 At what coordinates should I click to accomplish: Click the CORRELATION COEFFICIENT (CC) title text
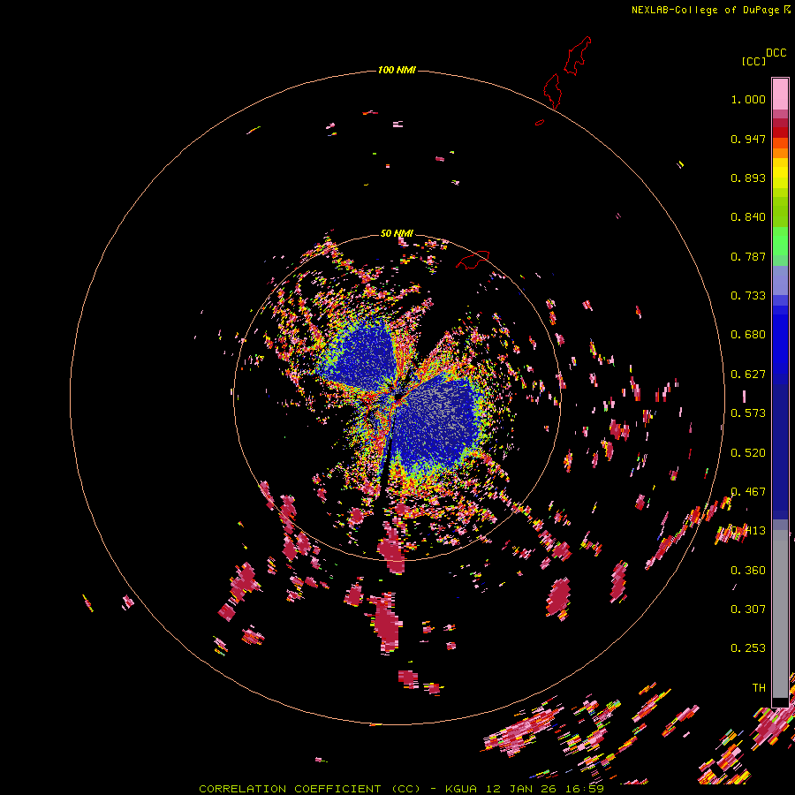[x=309, y=789]
